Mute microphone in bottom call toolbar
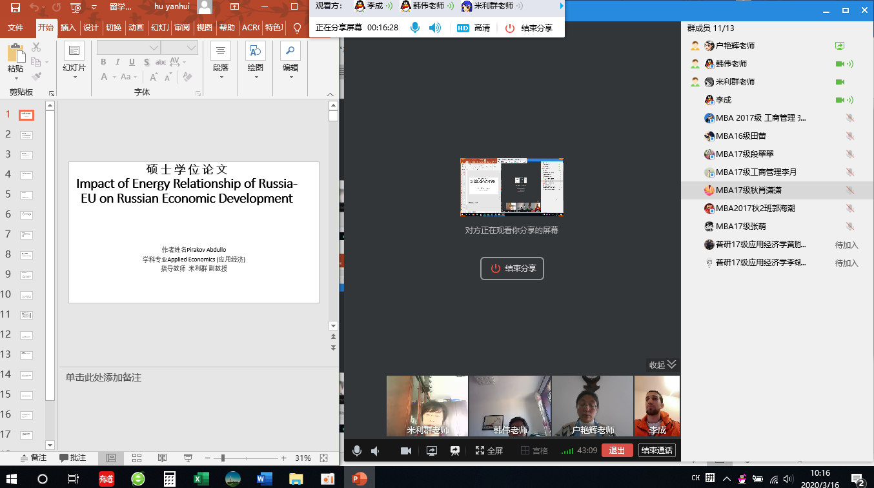 click(x=356, y=451)
